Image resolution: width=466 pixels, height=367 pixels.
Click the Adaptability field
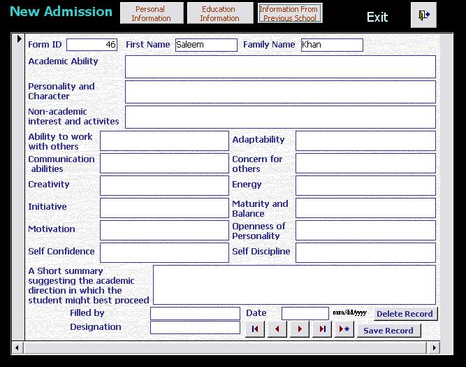pyautogui.click(x=365, y=141)
